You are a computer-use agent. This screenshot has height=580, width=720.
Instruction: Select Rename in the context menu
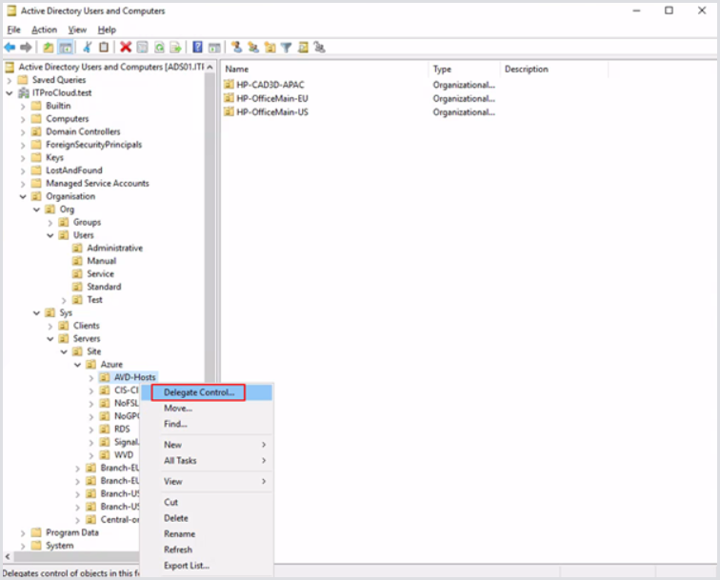[179, 534]
